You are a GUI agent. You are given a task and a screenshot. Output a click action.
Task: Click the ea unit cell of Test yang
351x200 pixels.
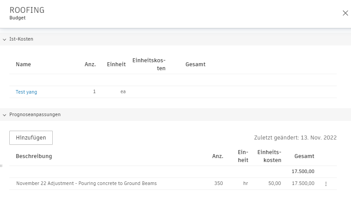pos(123,92)
